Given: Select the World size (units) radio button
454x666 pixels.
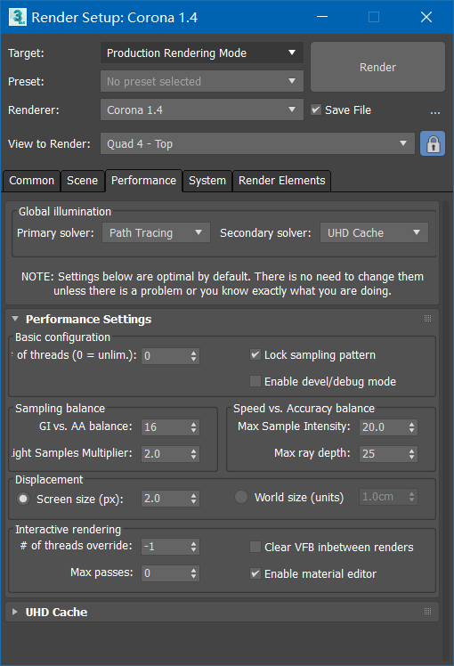Looking at the screenshot, I should point(241,497).
